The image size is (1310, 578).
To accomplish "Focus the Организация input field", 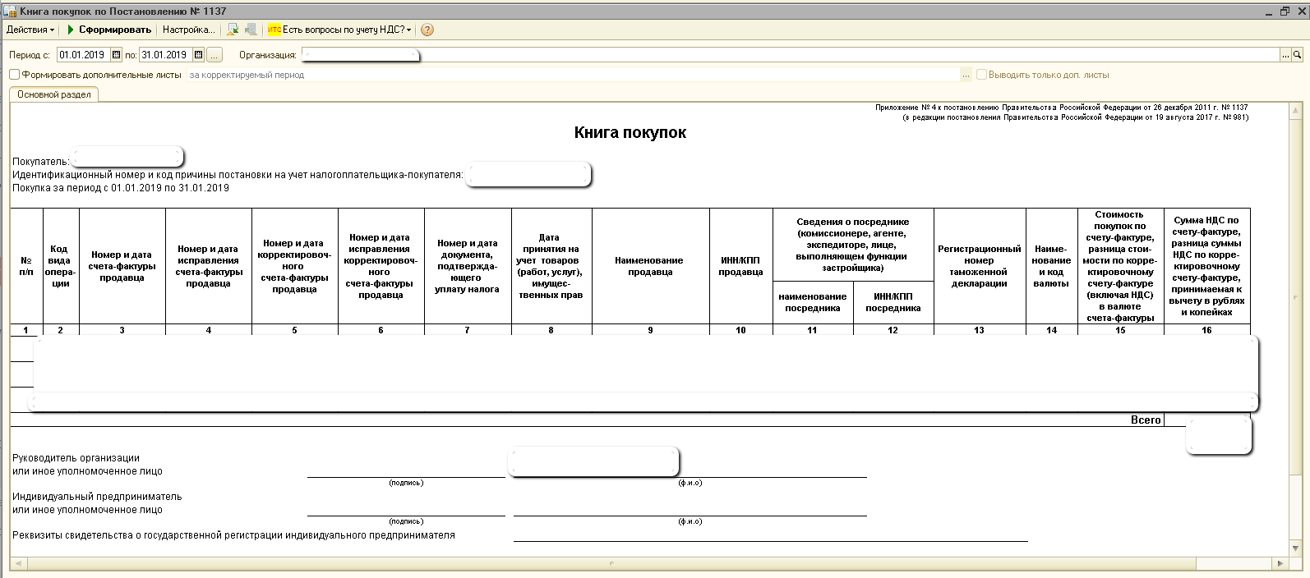I will pos(790,55).
